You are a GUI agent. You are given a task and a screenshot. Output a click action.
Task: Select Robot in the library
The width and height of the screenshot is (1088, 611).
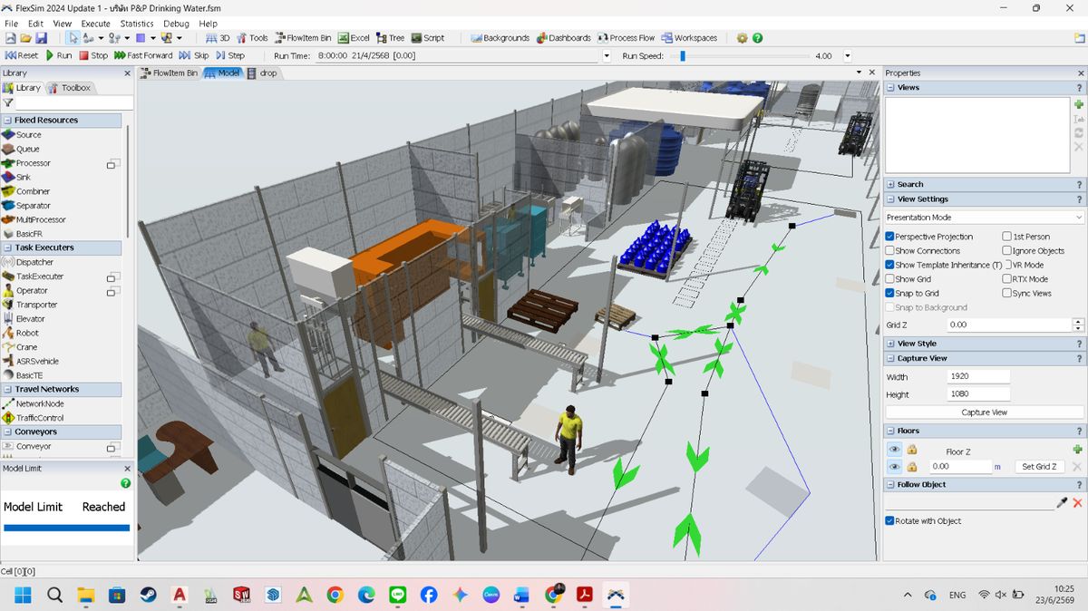(x=27, y=333)
